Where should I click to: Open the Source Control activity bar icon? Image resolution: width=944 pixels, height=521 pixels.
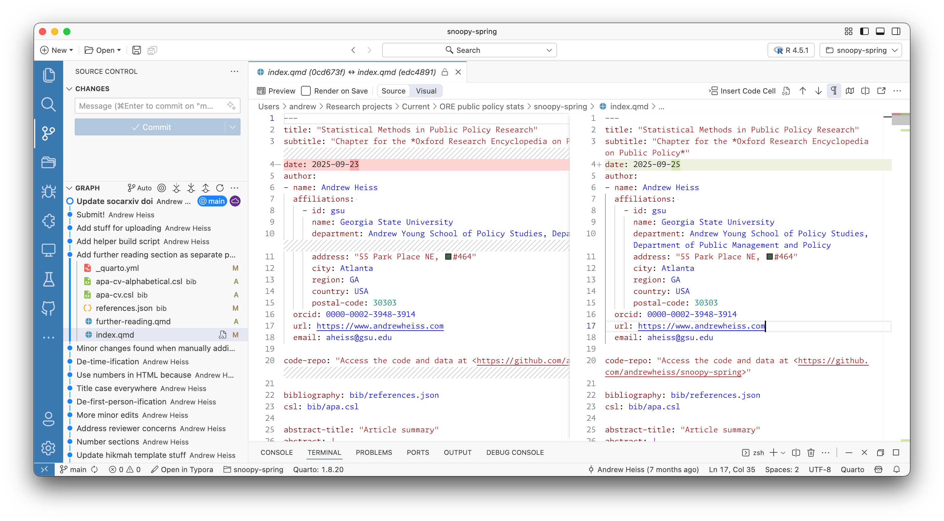(x=48, y=133)
